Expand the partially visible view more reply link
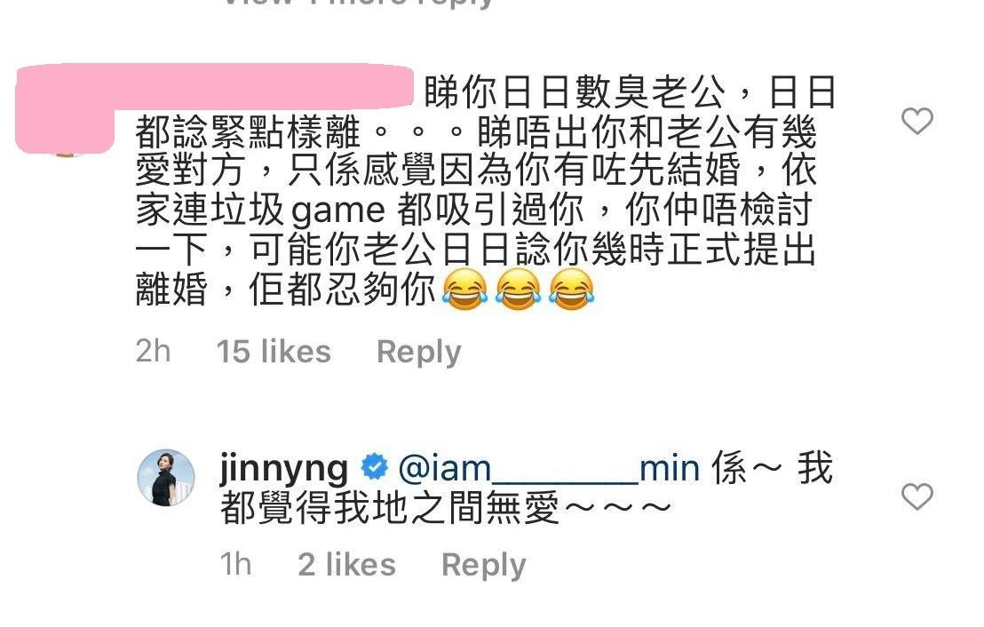 pyautogui.click(x=358, y=4)
